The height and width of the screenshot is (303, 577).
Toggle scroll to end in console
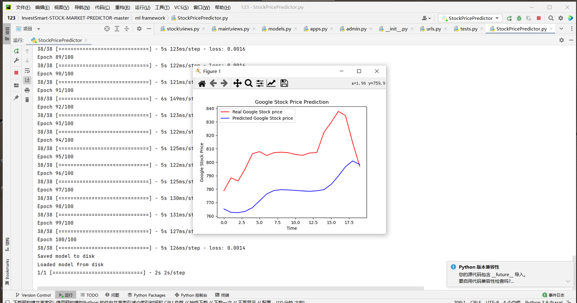coord(27,80)
